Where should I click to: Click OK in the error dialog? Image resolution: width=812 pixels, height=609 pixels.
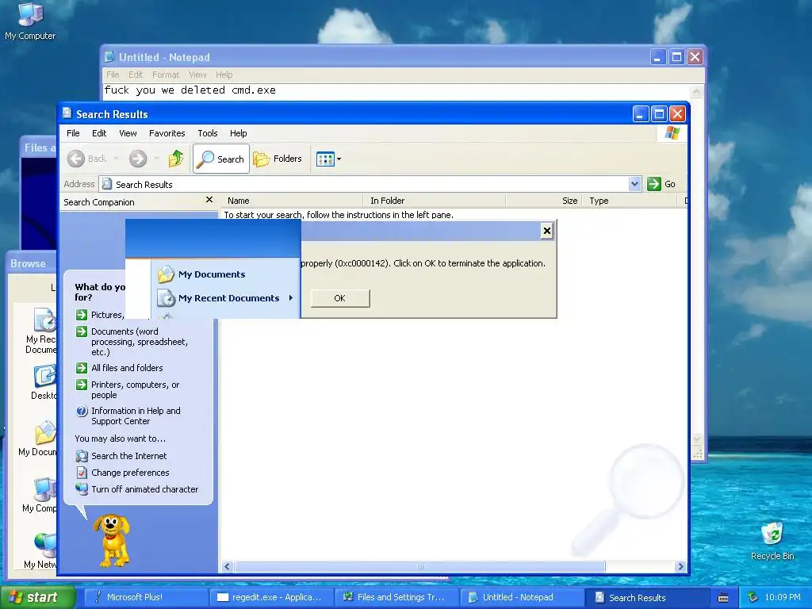click(339, 298)
